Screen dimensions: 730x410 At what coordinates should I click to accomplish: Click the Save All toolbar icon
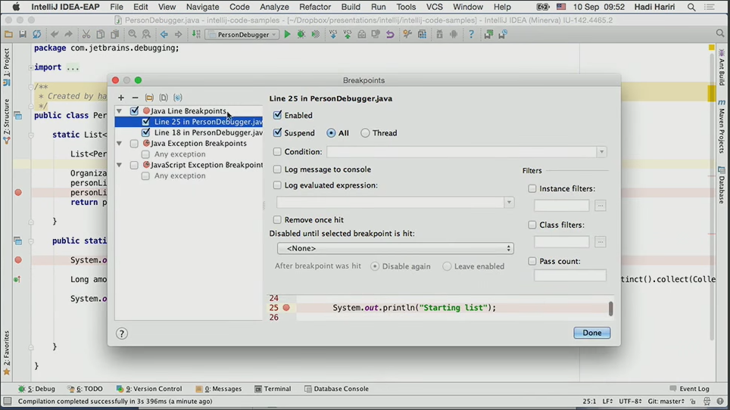point(23,34)
